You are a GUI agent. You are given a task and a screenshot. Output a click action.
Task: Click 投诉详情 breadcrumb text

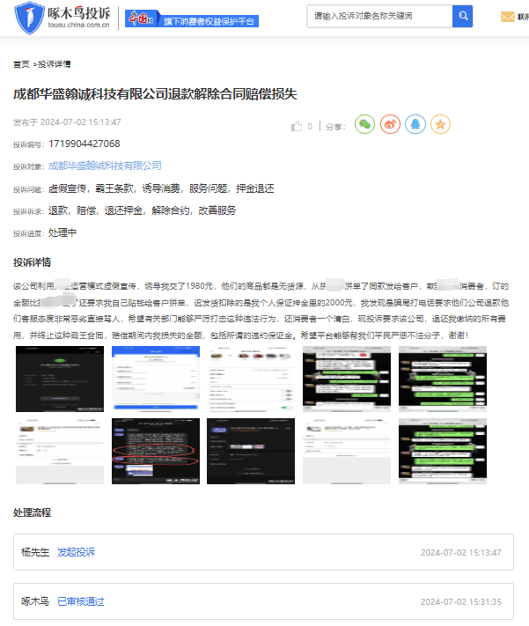[55, 64]
